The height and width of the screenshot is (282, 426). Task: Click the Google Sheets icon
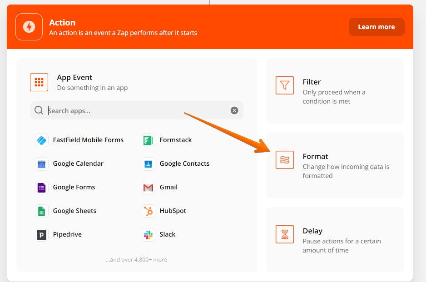pos(42,211)
